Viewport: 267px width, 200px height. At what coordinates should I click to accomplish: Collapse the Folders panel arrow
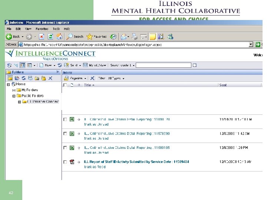click(x=58, y=72)
